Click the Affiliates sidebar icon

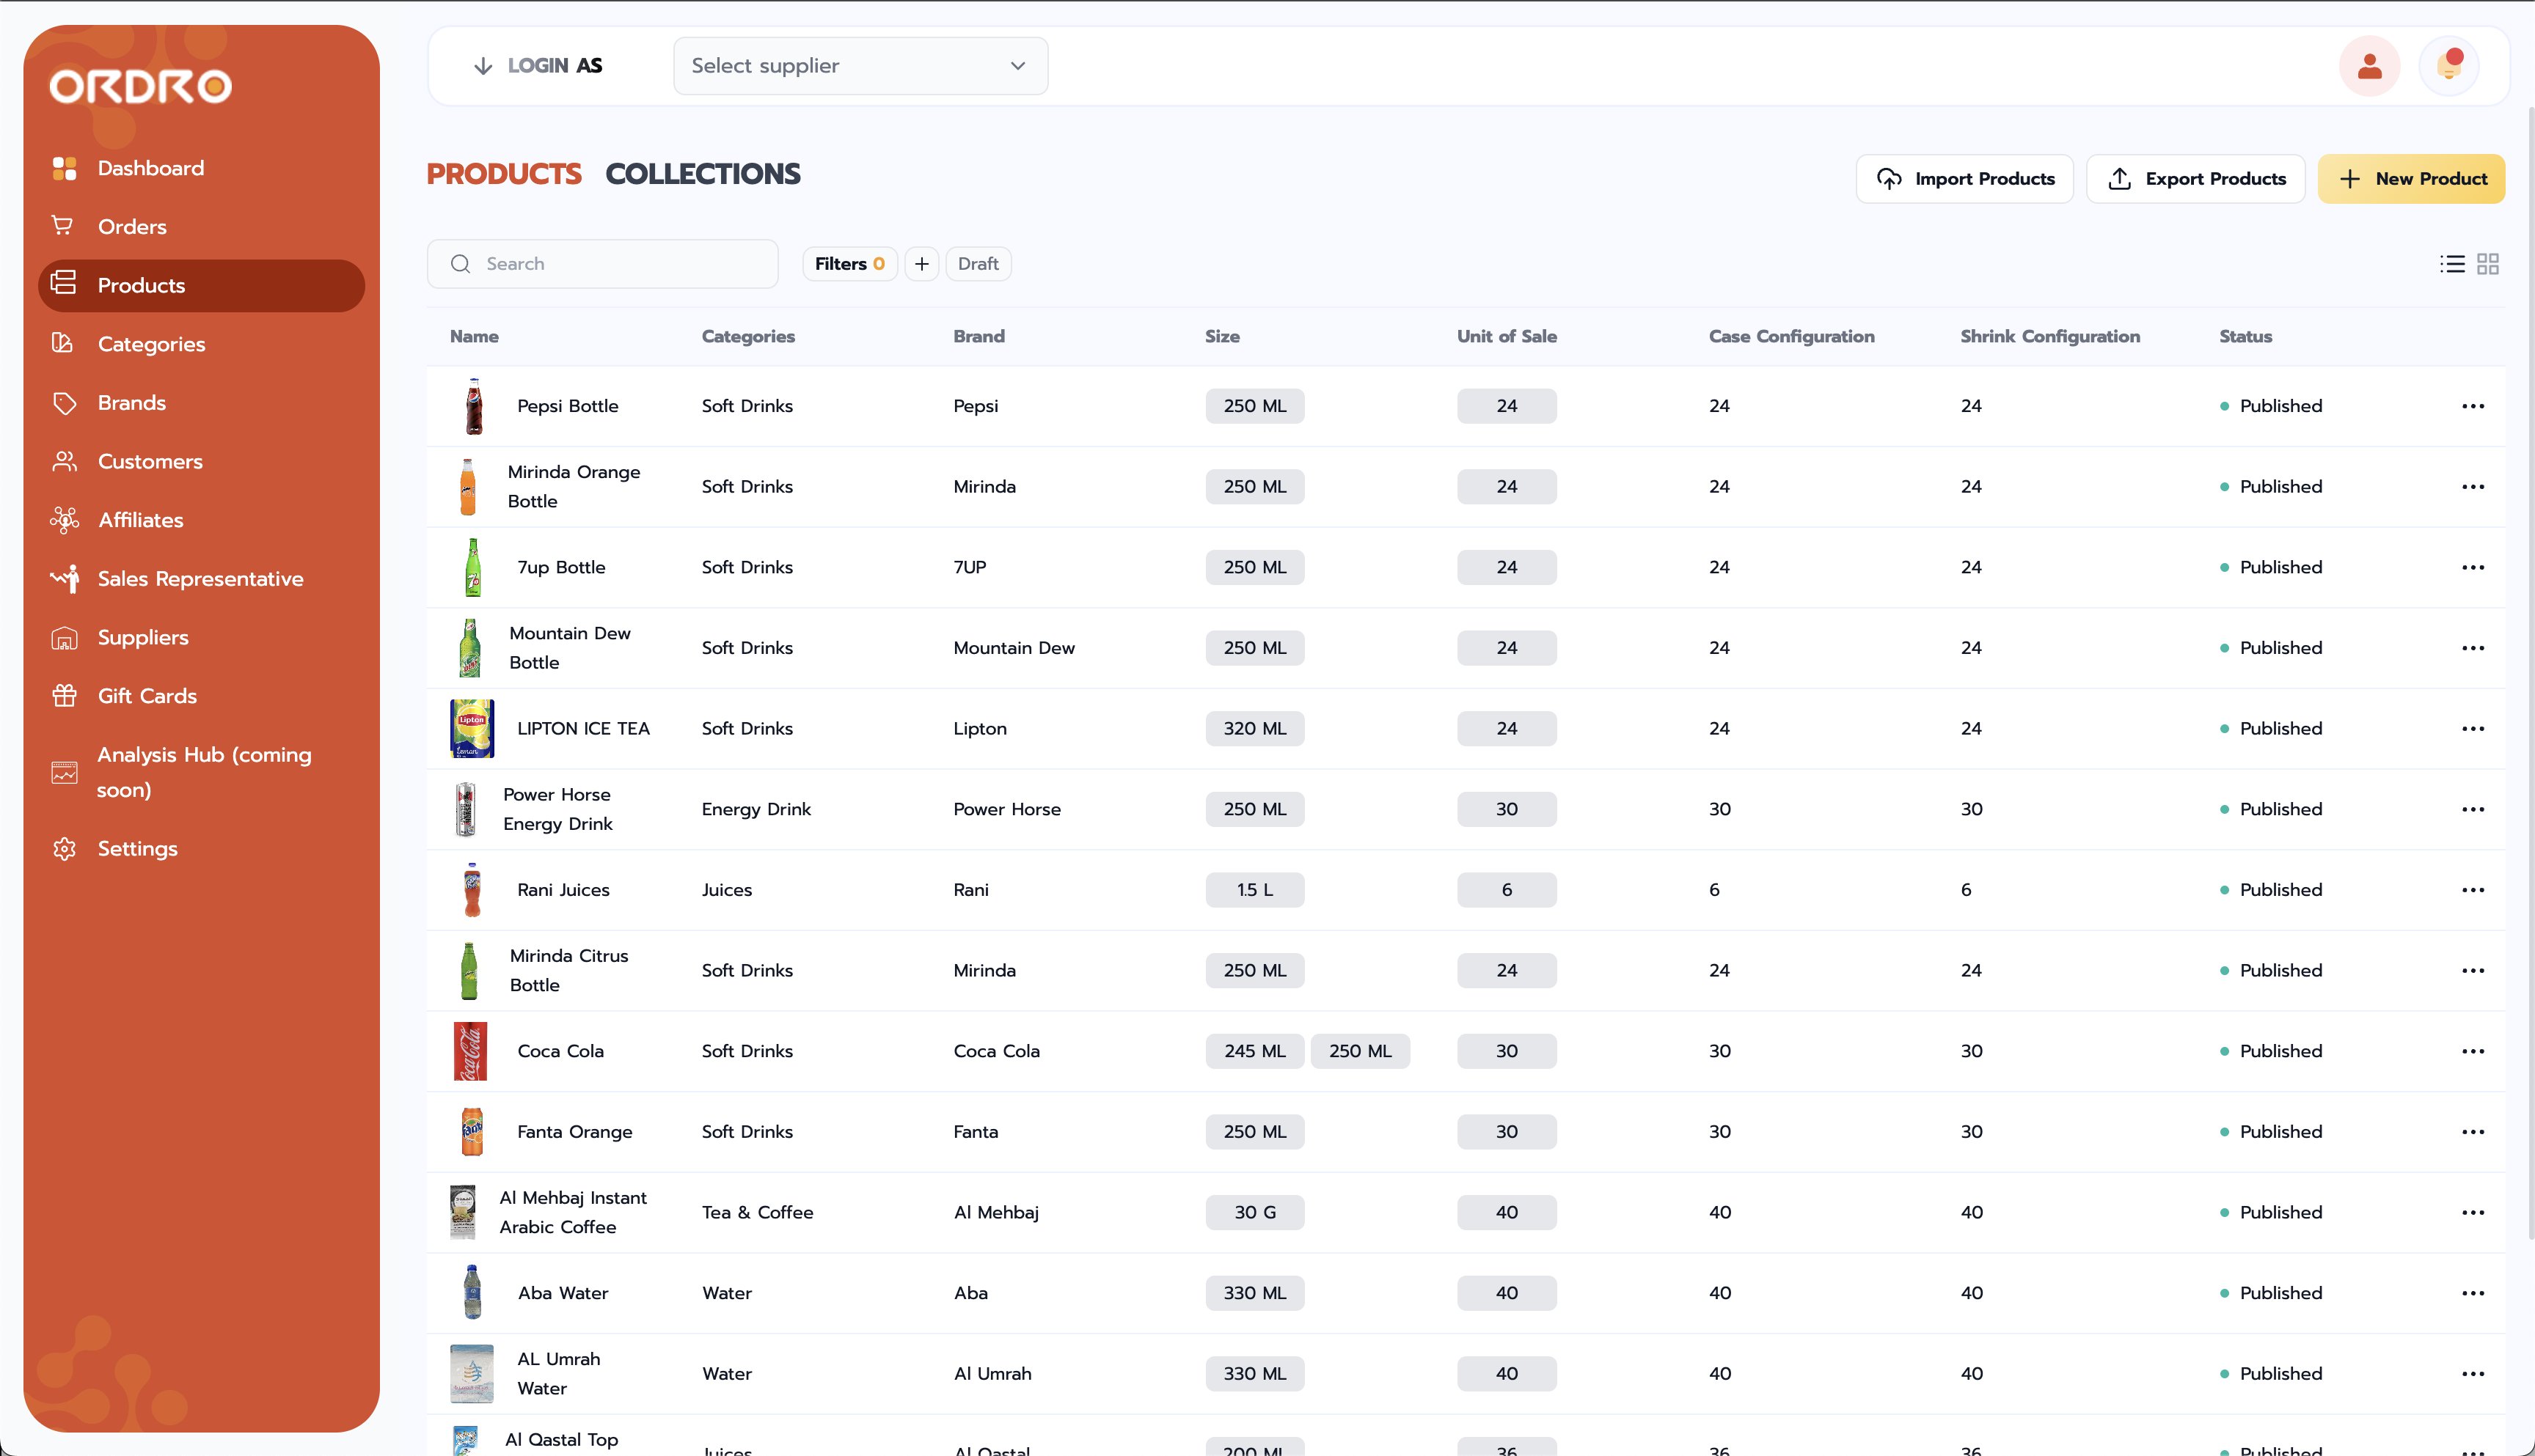[x=64, y=520]
